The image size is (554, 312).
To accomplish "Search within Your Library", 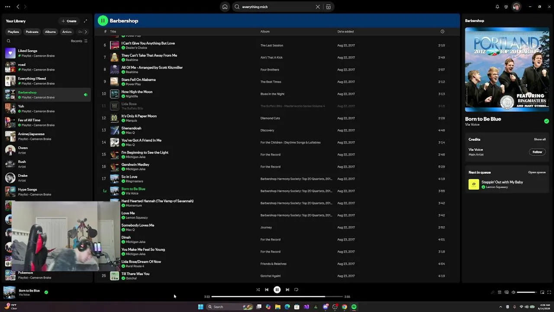I will point(8,41).
